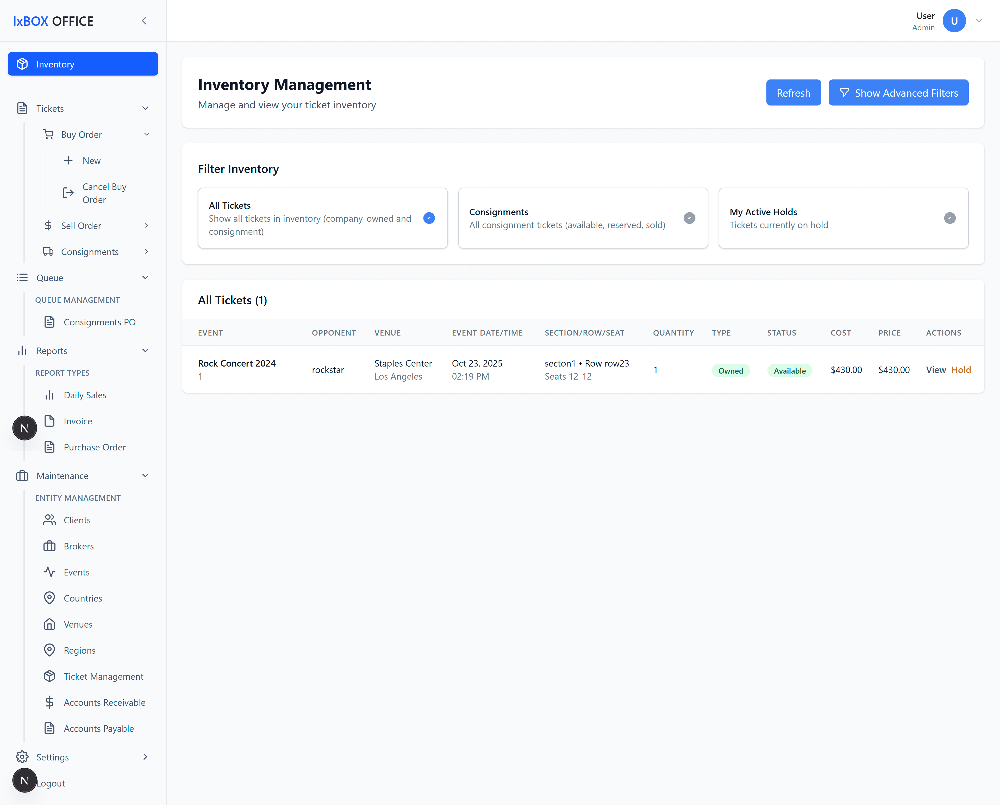Click Show Advanced Filters button
This screenshot has width=1000, height=805.
pyautogui.click(x=898, y=93)
